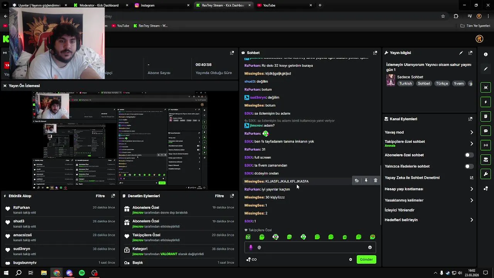Show hidden system tray icons chevron
Screen dimensions: 494x278
tap(436, 273)
